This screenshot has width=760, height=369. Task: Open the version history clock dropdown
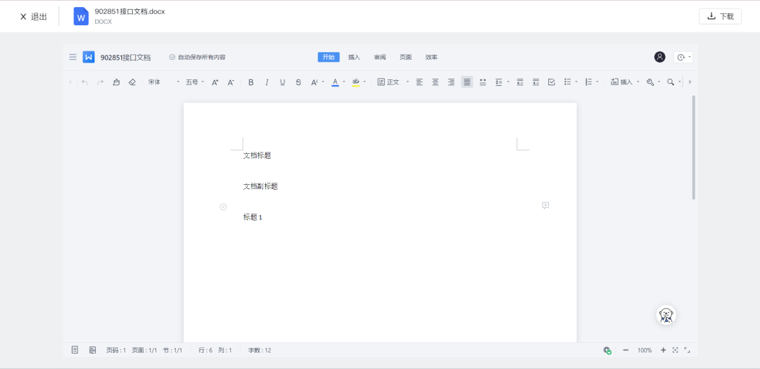683,57
